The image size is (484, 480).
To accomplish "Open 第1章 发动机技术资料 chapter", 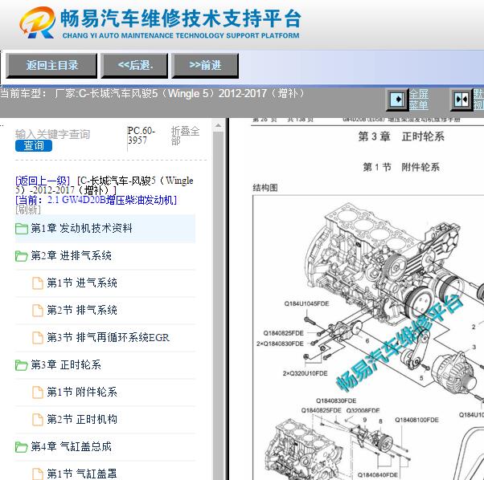I will [x=81, y=228].
